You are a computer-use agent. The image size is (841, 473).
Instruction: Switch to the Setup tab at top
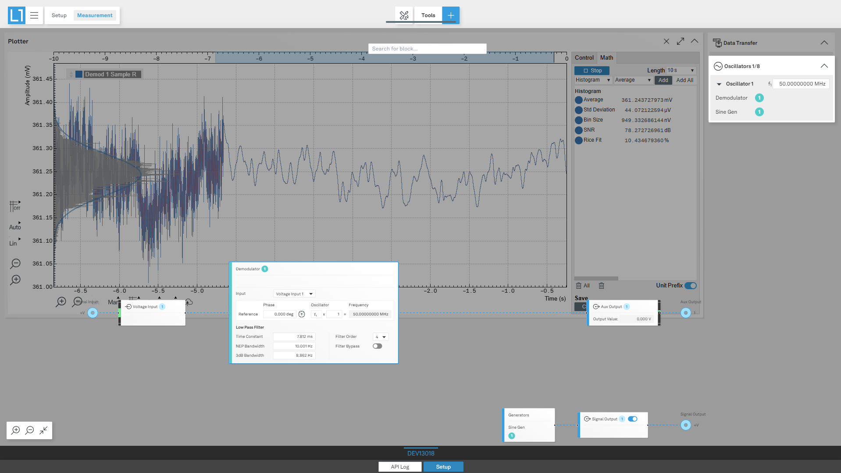(59, 15)
